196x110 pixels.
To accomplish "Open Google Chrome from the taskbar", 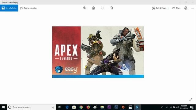I will 81,107.
